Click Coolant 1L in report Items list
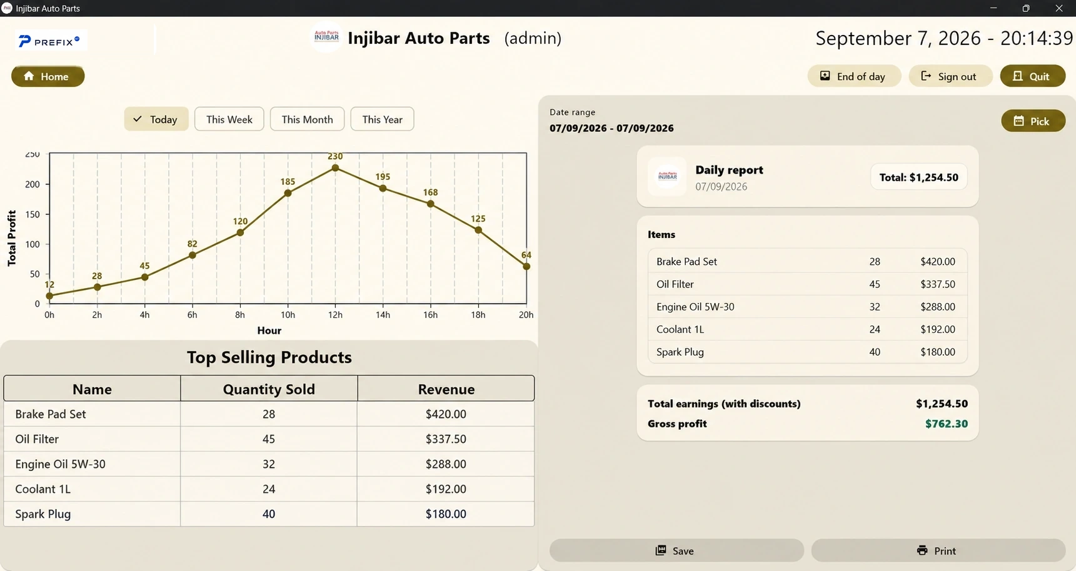This screenshot has height=571, width=1076. tap(807, 329)
